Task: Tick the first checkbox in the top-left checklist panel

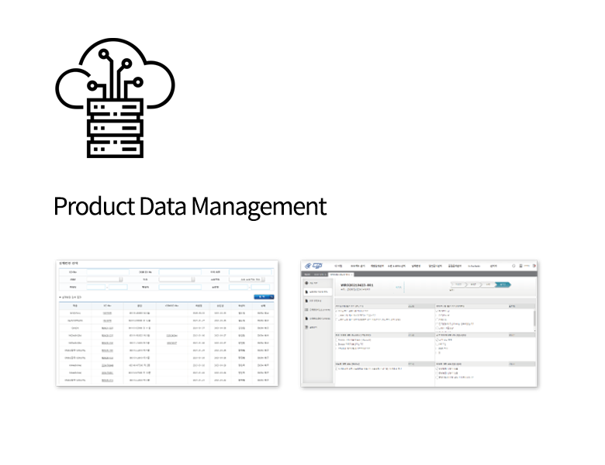Action: point(337,310)
